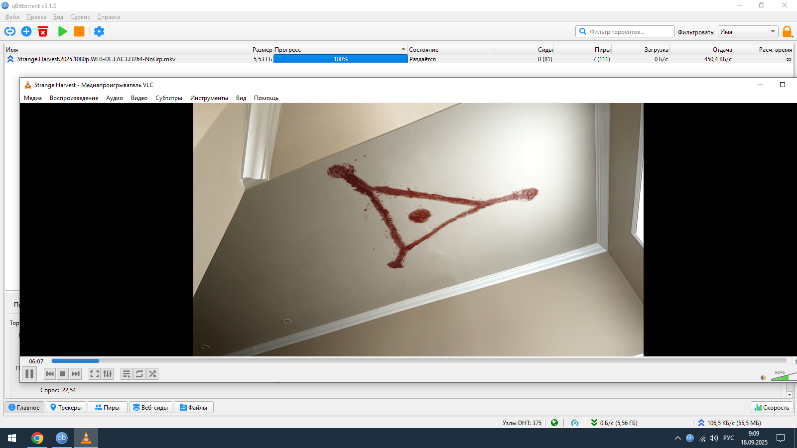Image resolution: width=797 pixels, height=448 pixels.
Task: Toggle VLC fullscreen mode
Action: [95, 374]
